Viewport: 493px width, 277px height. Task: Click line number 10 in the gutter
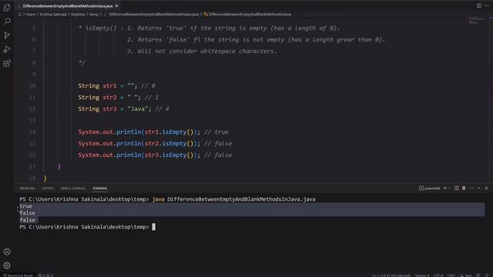(32, 85)
